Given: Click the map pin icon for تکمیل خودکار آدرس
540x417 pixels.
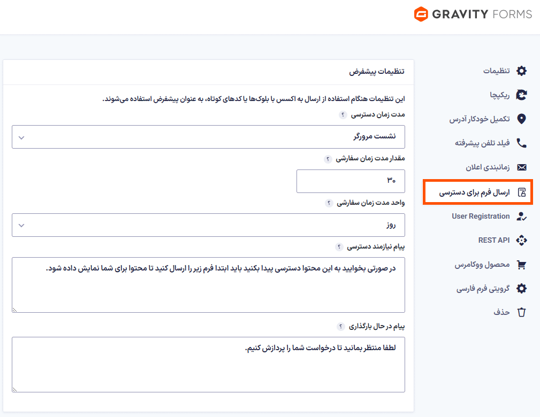Looking at the screenshot, I should tap(521, 119).
